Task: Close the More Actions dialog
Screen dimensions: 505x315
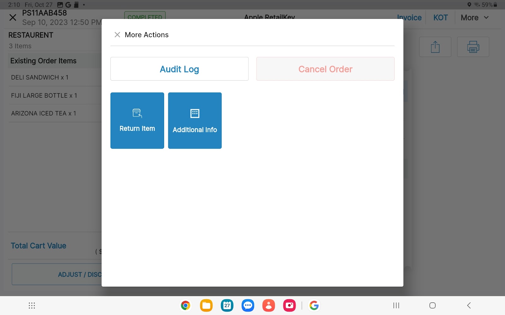Action: coord(117,35)
